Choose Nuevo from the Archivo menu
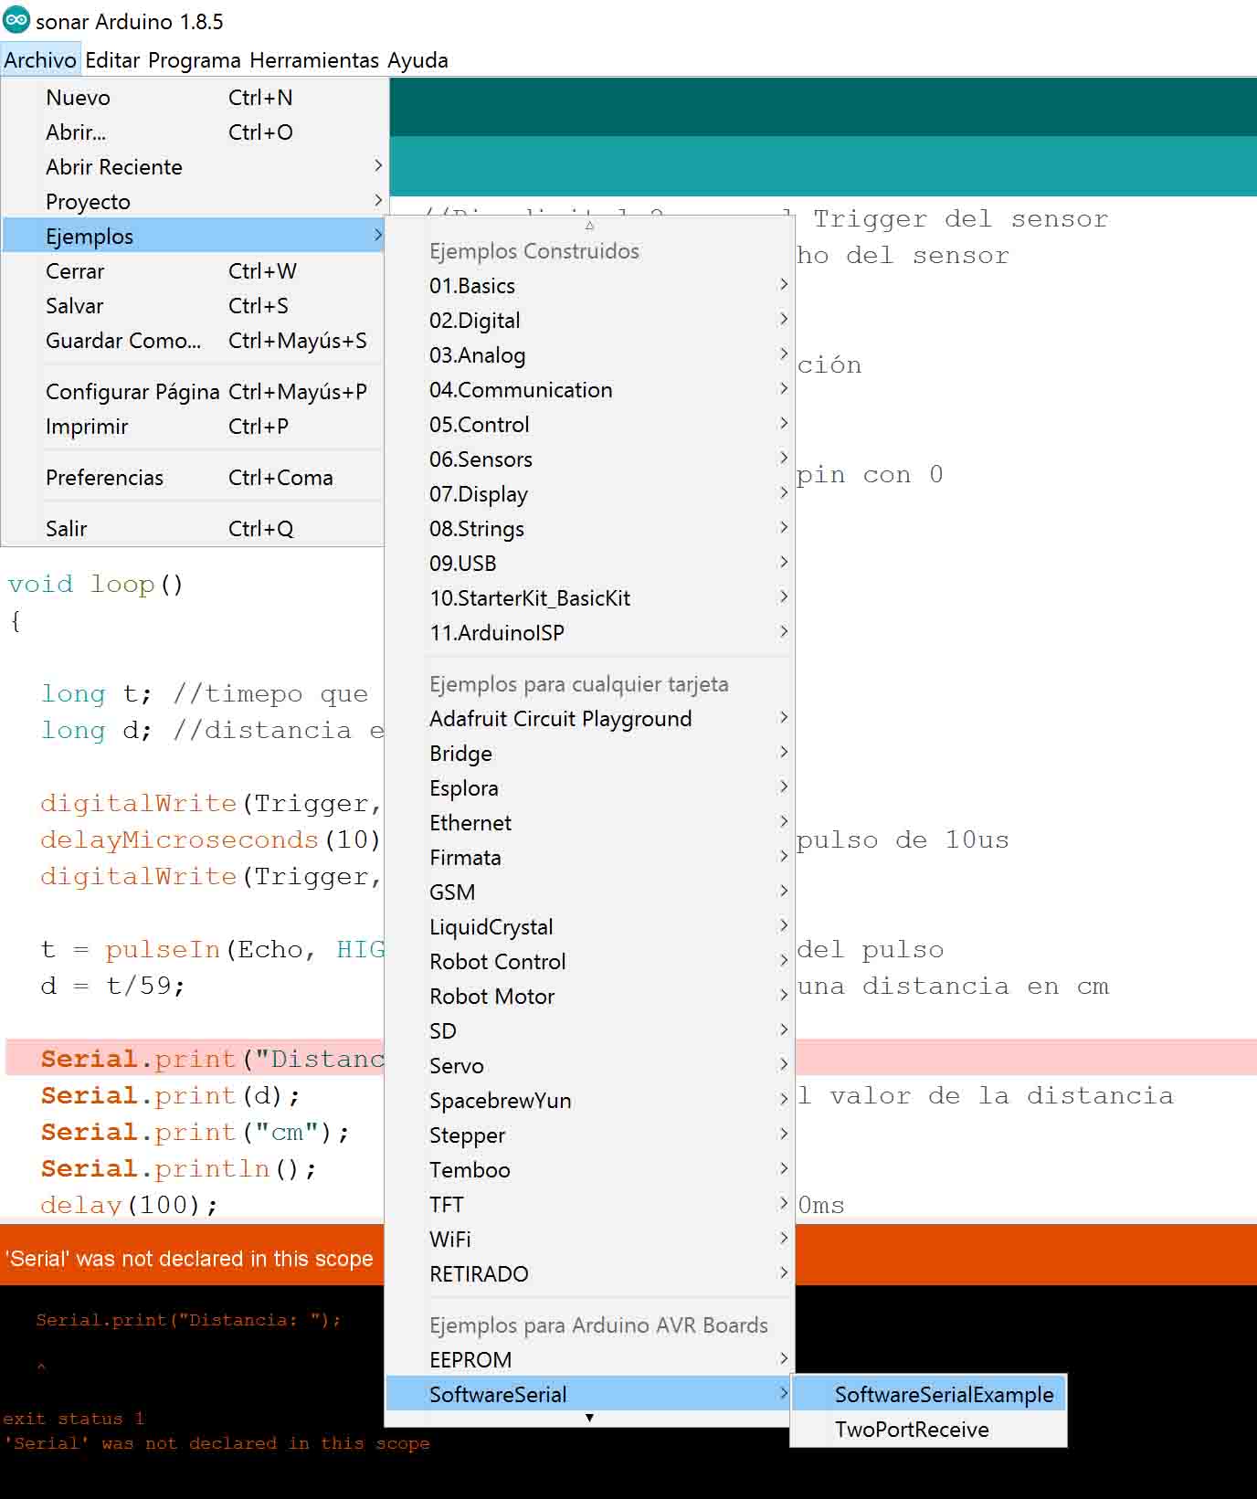1257x1499 pixels. (194, 98)
